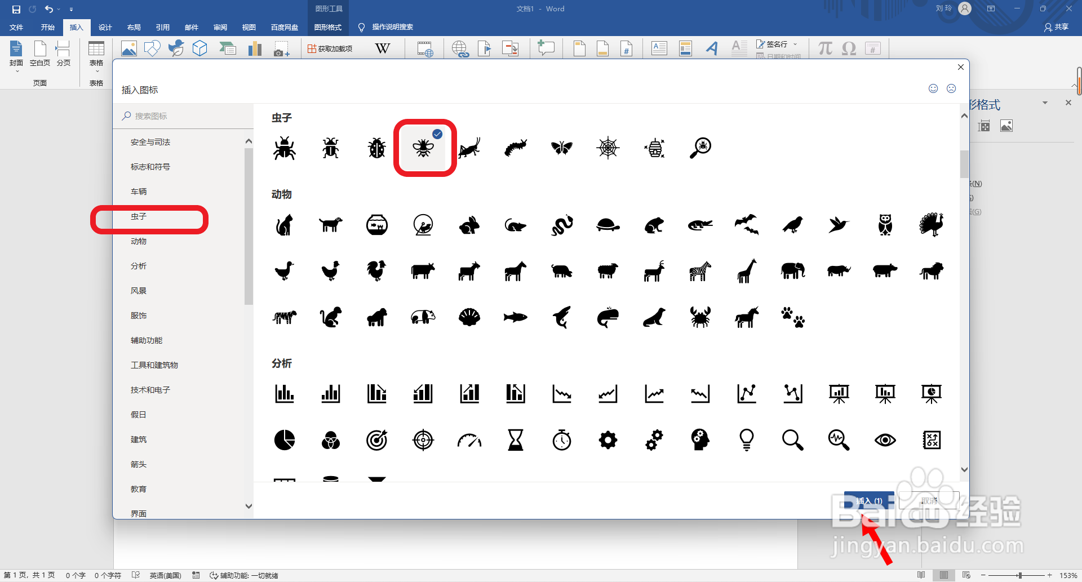This screenshot has width=1082, height=582.
Task: Pick the hourglass icon
Action: tap(516, 440)
